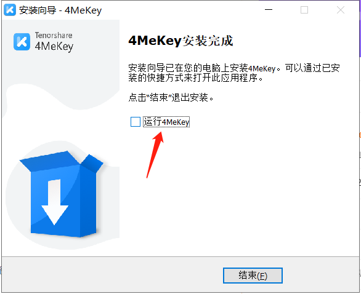
Task: Click the blue installer box illustration
Action: coord(61,194)
